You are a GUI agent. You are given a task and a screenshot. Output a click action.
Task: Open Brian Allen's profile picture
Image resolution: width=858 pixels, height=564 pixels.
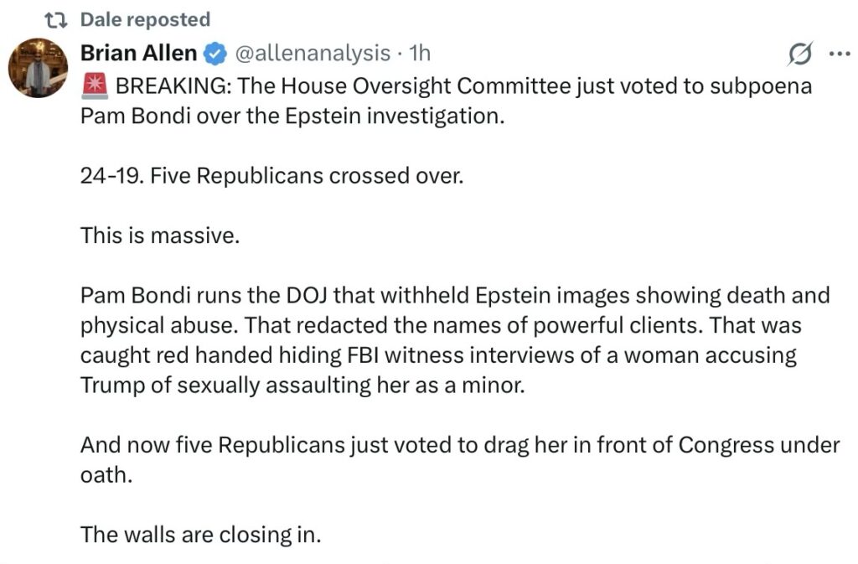coord(38,68)
